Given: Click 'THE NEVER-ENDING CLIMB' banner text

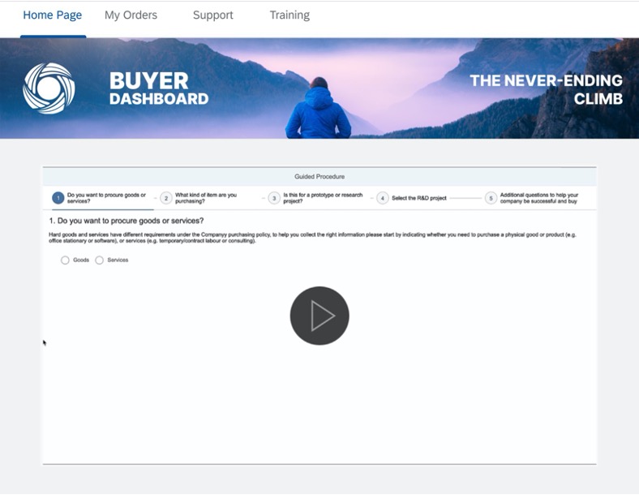Looking at the screenshot, I should pyautogui.click(x=546, y=89).
